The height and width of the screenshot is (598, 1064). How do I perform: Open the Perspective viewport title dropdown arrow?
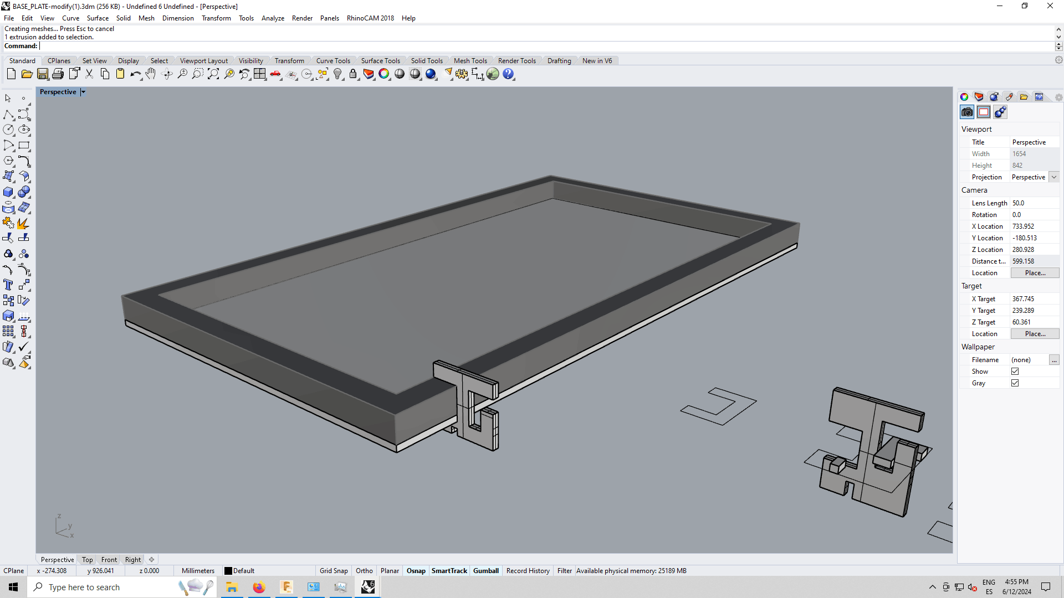(x=83, y=92)
